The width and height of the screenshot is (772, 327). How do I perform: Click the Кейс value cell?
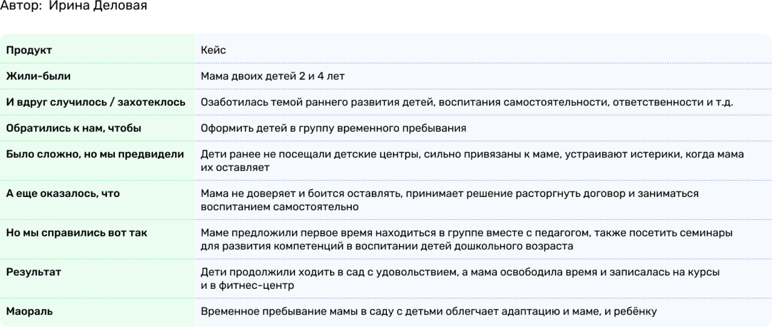pos(213,50)
